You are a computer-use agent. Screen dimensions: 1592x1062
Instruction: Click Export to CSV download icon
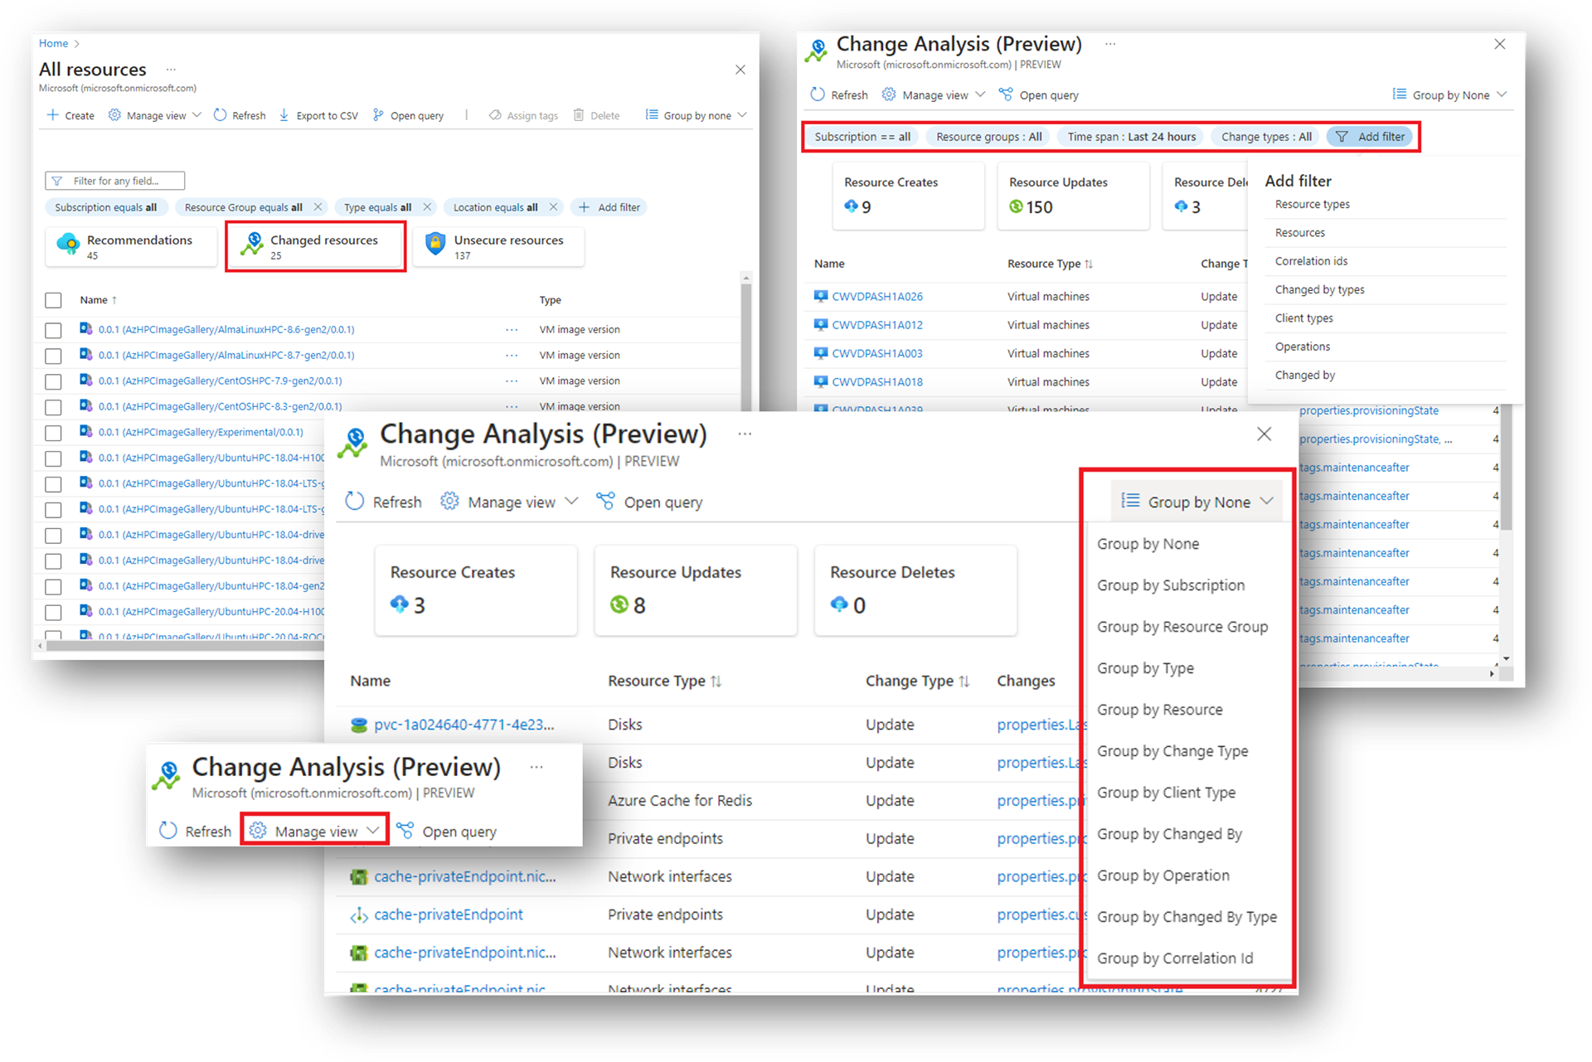tap(284, 115)
